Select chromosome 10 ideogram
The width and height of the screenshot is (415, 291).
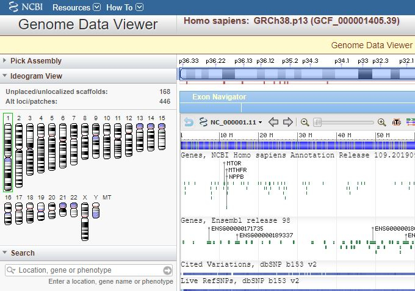107,141
